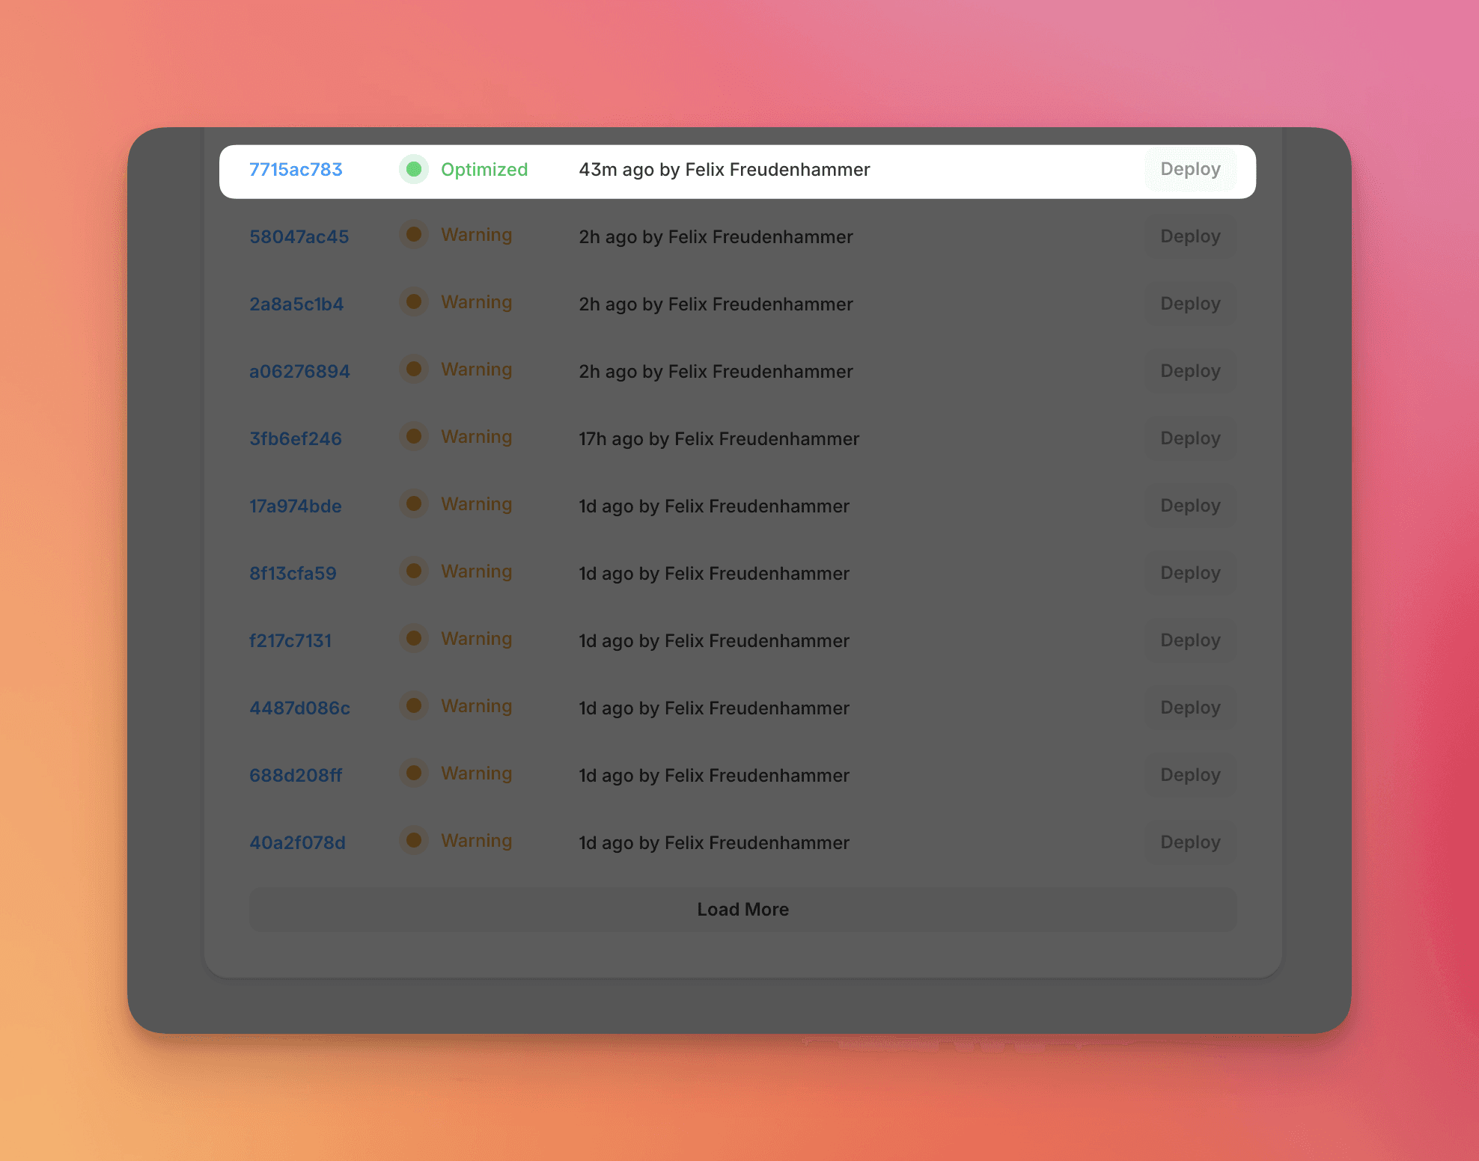Select the Optimized status label
The width and height of the screenshot is (1479, 1161).
pyautogui.click(x=484, y=170)
